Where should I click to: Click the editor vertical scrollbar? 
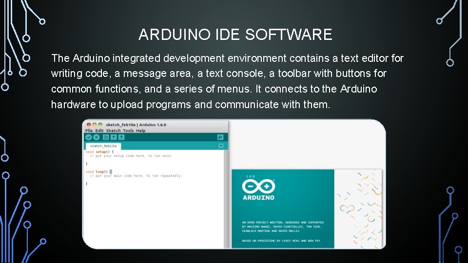(226, 199)
